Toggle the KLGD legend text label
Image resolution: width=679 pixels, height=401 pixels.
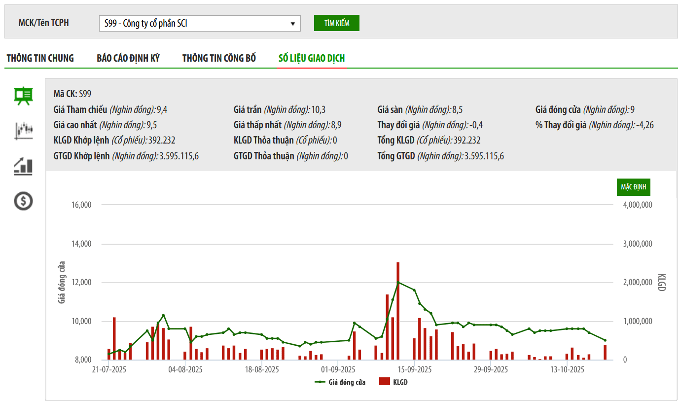[x=400, y=382]
